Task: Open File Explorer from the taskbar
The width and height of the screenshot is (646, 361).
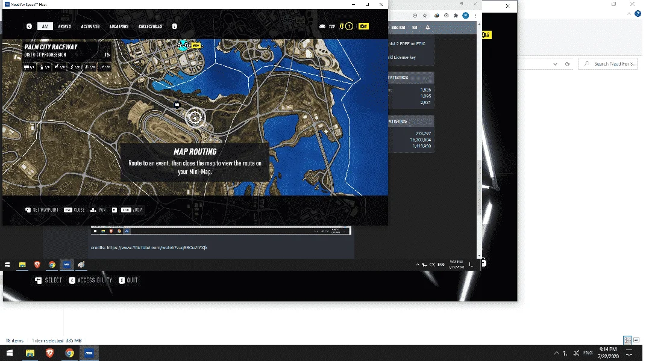Action: coord(30,353)
